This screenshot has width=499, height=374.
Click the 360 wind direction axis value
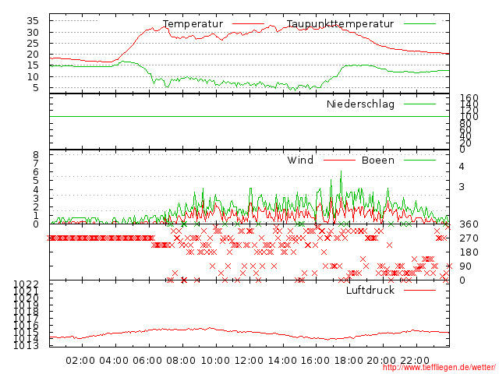tap(469, 224)
